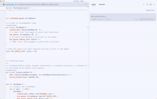Open the Normal Chat mode dropdown
157x99 pixels.
[151, 10]
